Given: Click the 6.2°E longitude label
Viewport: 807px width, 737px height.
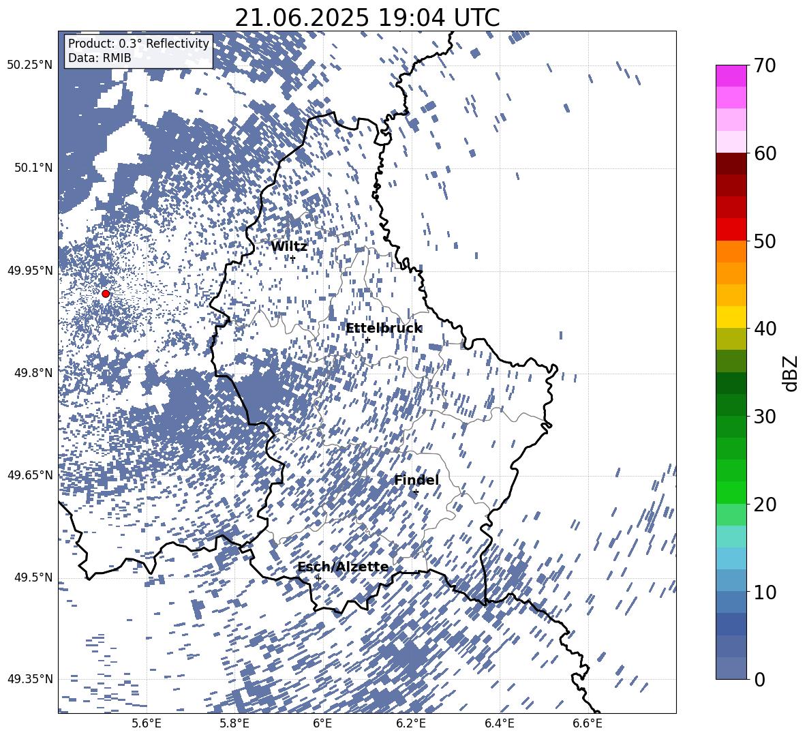Looking at the screenshot, I should point(411,723).
